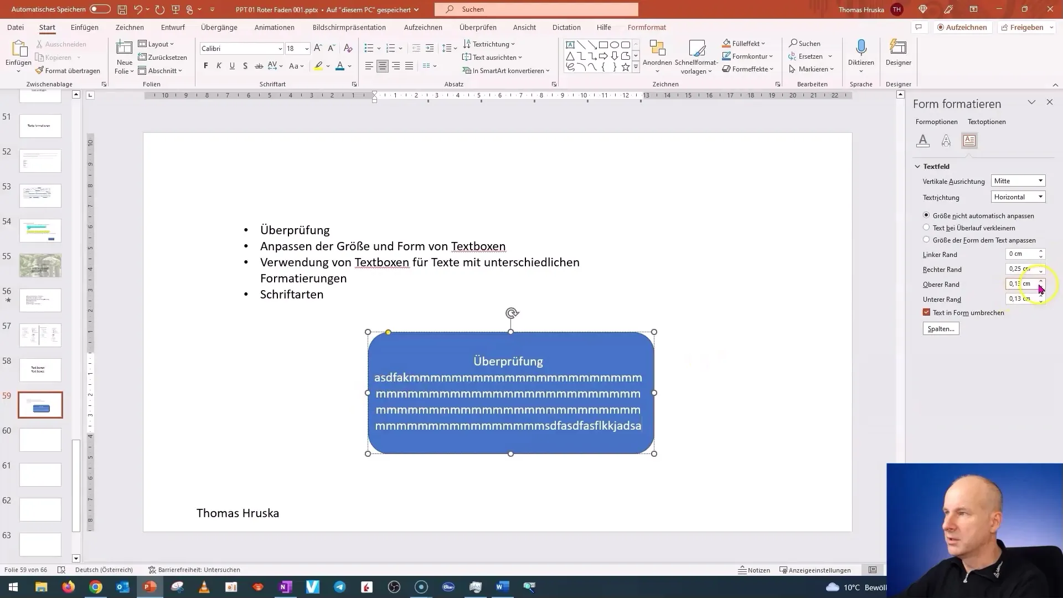Open Fülleffekt dropdown
Viewport: 1063px width, 598px height.
point(744,43)
